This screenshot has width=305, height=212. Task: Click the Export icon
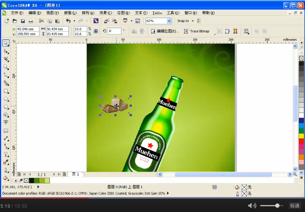pyautogui.click(x=114, y=21)
